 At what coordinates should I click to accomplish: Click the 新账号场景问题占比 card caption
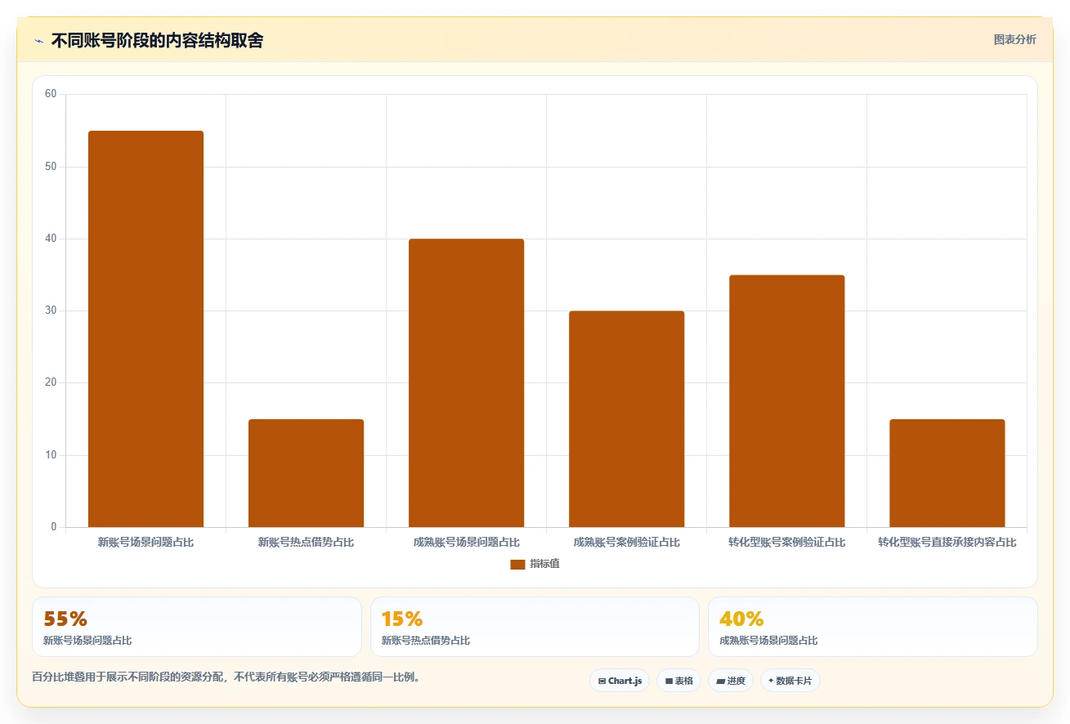tap(87, 641)
